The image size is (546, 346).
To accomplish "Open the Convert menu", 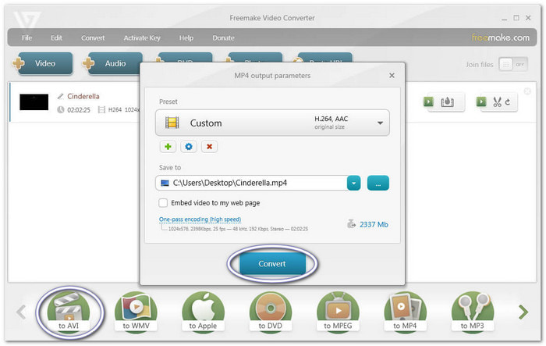I will pyautogui.click(x=93, y=37).
